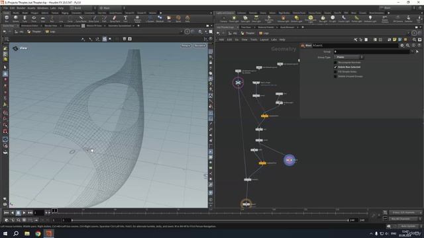This screenshot has height=238, width=424.
Task: Select the Platonic Solids shelf tool
Action: (x=137, y=19)
